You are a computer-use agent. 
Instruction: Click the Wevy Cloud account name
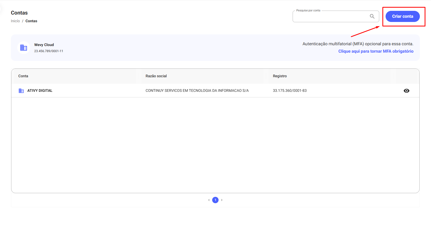(x=44, y=45)
